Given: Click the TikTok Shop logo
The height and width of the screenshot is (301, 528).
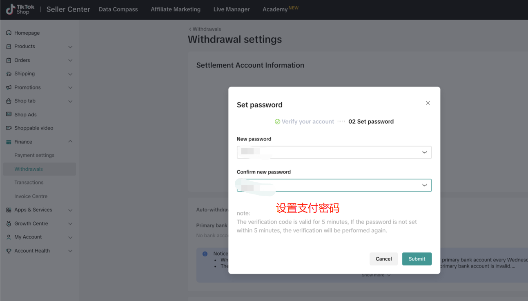Looking at the screenshot, I should pos(20,9).
